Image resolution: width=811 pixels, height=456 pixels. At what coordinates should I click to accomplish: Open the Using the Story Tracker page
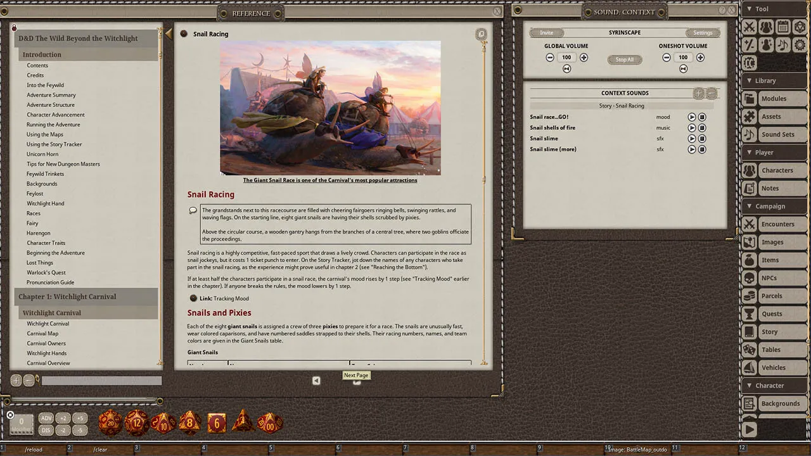click(54, 144)
